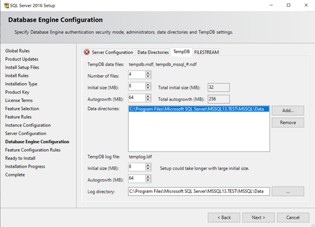Select the highlighted data directory path entry

tap(199, 109)
